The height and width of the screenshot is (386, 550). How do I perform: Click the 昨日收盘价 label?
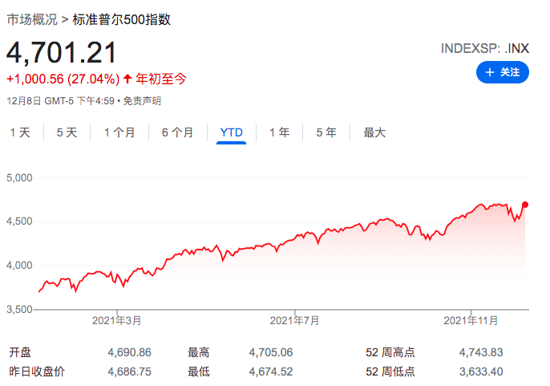(x=37, y=372)
